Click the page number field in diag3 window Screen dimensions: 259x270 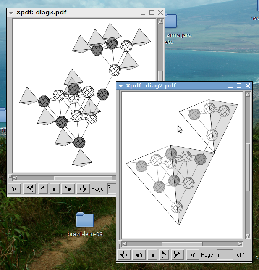[x=112, y=189]
